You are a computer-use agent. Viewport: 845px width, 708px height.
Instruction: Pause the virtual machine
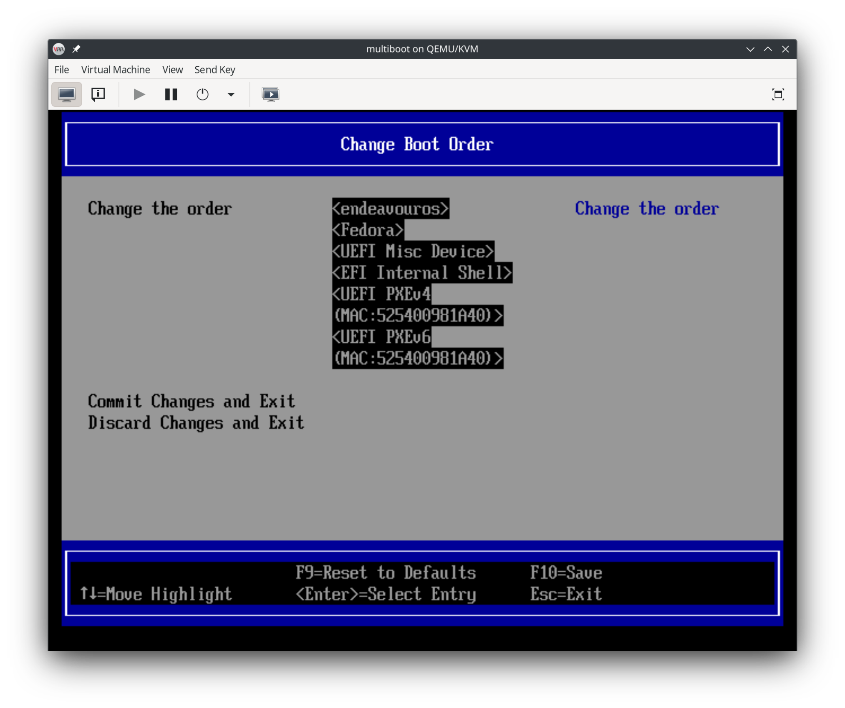point(171,94)
